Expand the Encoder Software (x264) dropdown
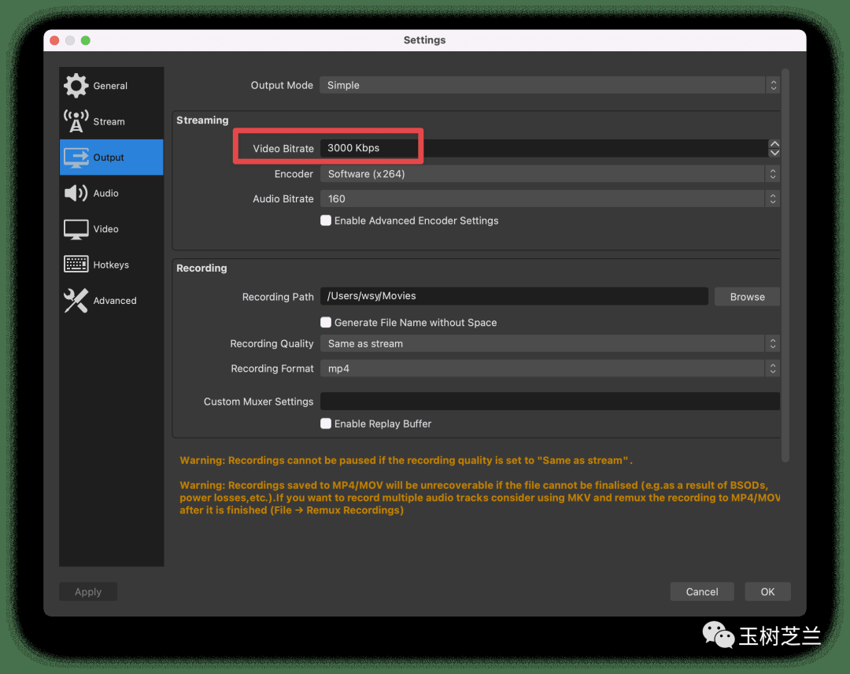Viewport: 850px width, 674px height. coord(549,174)
